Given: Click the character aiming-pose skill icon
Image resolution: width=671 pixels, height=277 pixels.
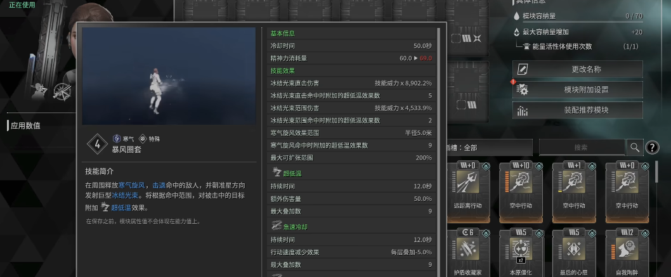Looking at the screenshot, I should tap(39, 91).
